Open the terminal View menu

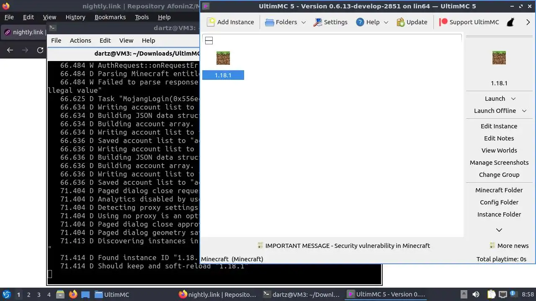pyautogui.click(x=126, y=41)
